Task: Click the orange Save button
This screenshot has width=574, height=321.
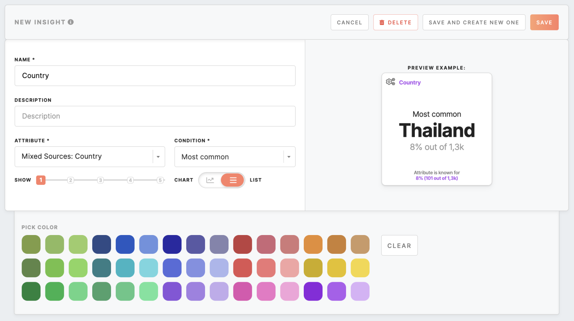Action: click(x=544, y=22)
